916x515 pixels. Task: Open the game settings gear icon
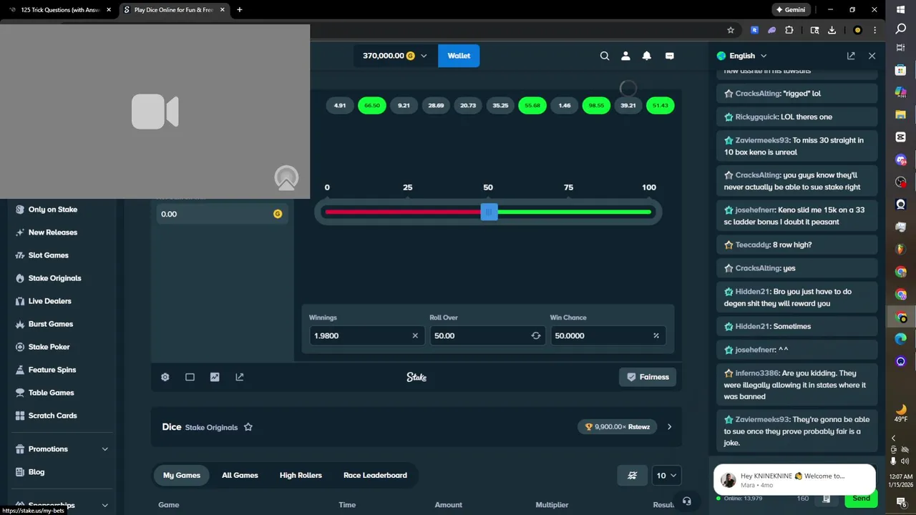pos(165,377)
